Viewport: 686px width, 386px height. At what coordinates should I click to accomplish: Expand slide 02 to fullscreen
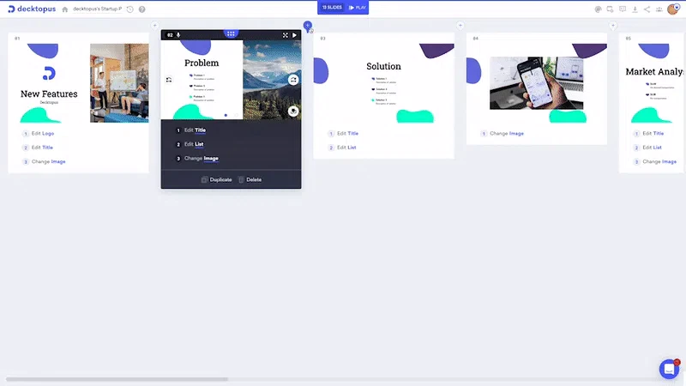[286, 35]
